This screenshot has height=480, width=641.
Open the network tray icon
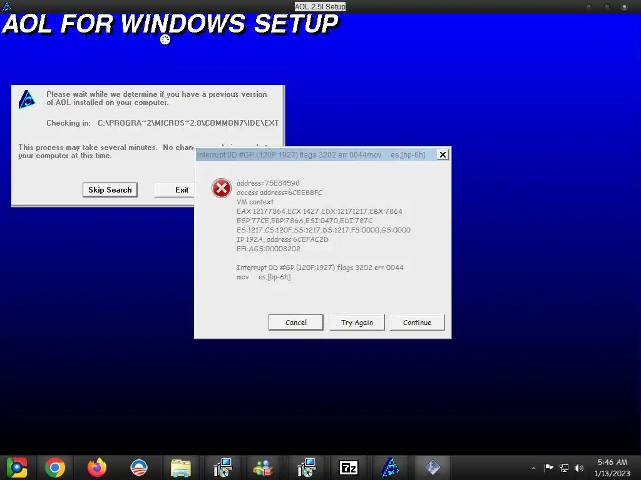tap(564, 467)
